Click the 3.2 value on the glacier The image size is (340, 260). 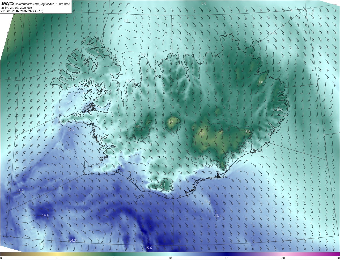pyautogui.click(x=171, y=122)
